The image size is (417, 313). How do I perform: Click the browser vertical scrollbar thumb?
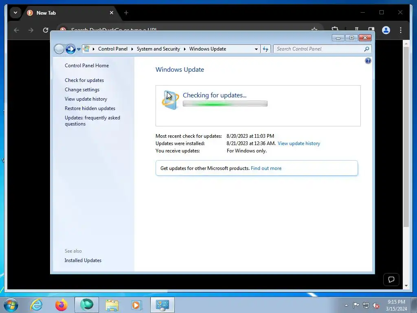(406, 137)
